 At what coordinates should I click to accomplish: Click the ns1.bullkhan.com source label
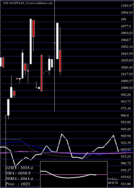coord(41,3)
